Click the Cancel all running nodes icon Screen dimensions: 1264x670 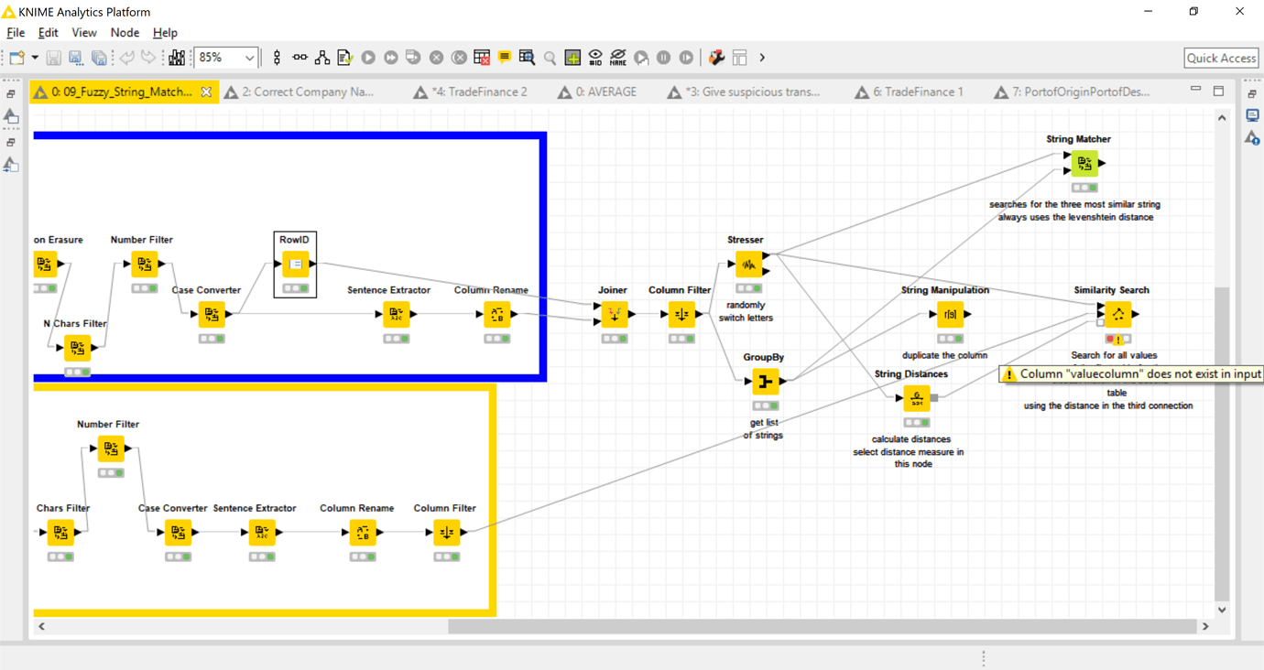click(459, 57)
